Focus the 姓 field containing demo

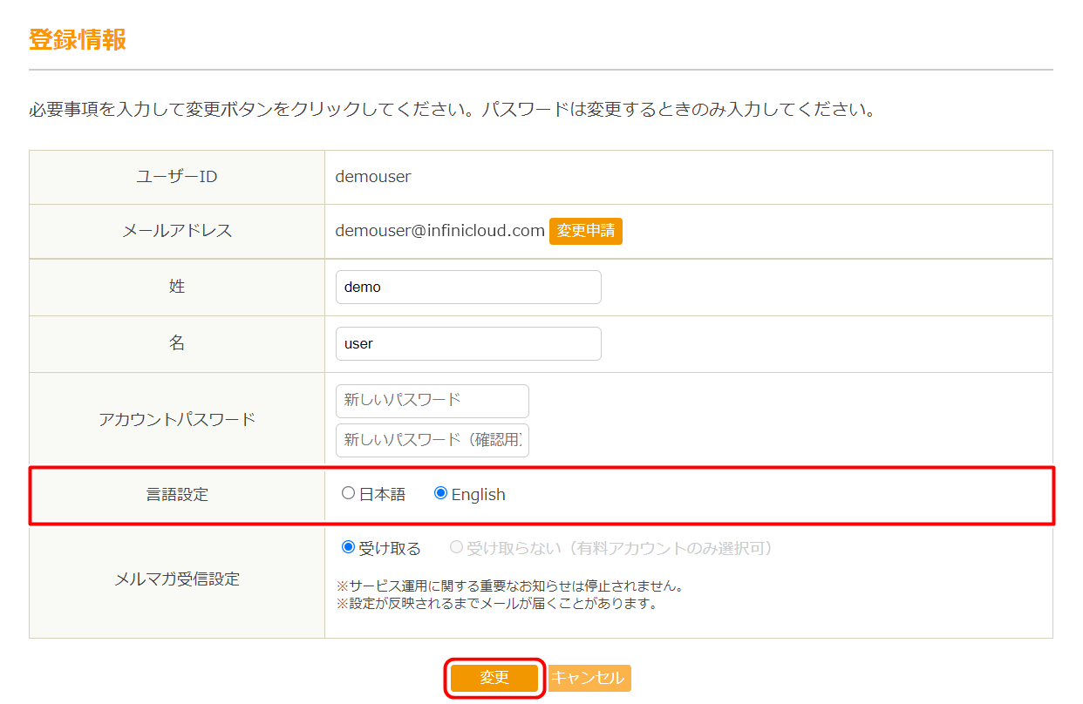468,287
